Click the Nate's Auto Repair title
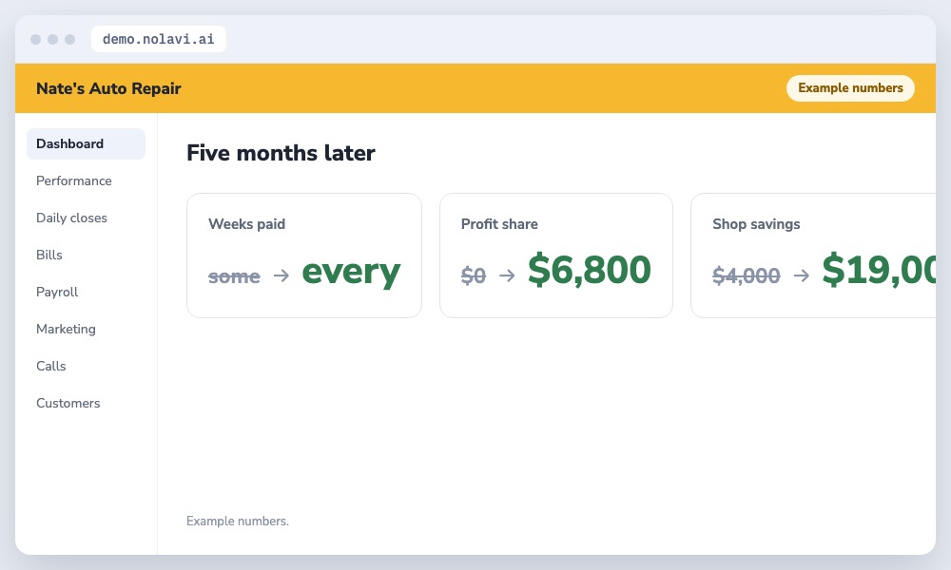Image resolution: width=951 pixels, height=570 pixels. (108, 88)
